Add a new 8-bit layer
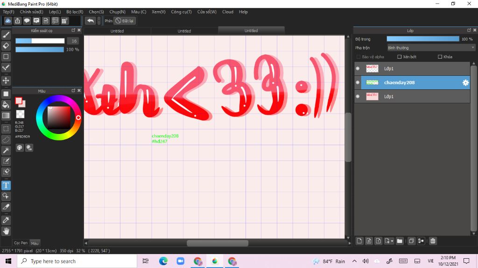Image resolution: width=478 pixels, height=268 pixels. [x=369, y=241]
